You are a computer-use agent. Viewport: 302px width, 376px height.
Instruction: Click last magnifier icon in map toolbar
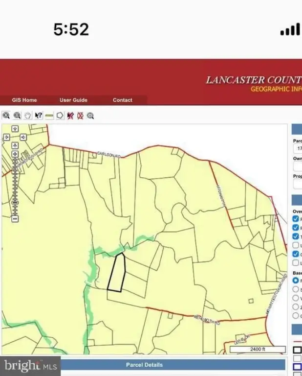tap(90, 116)
